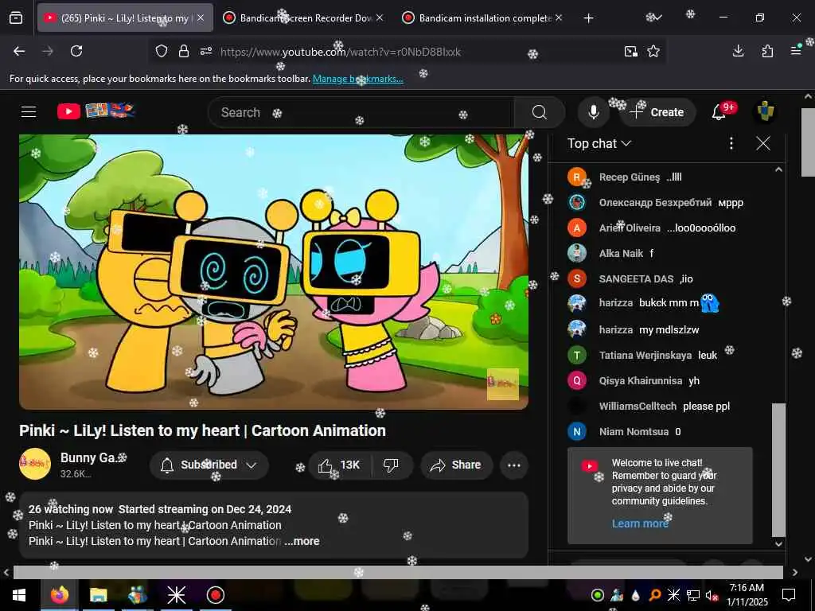Image resolution: width=815 pixels, height=611 pixels.
Task: Click channel watermark in video corner
Action: point(503,384)
